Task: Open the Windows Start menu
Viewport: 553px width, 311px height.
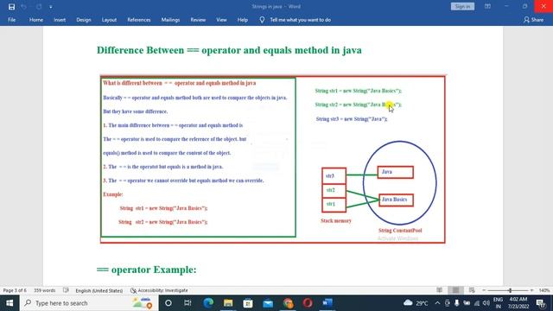Action: pyautogui.click(x=10, y=303)
